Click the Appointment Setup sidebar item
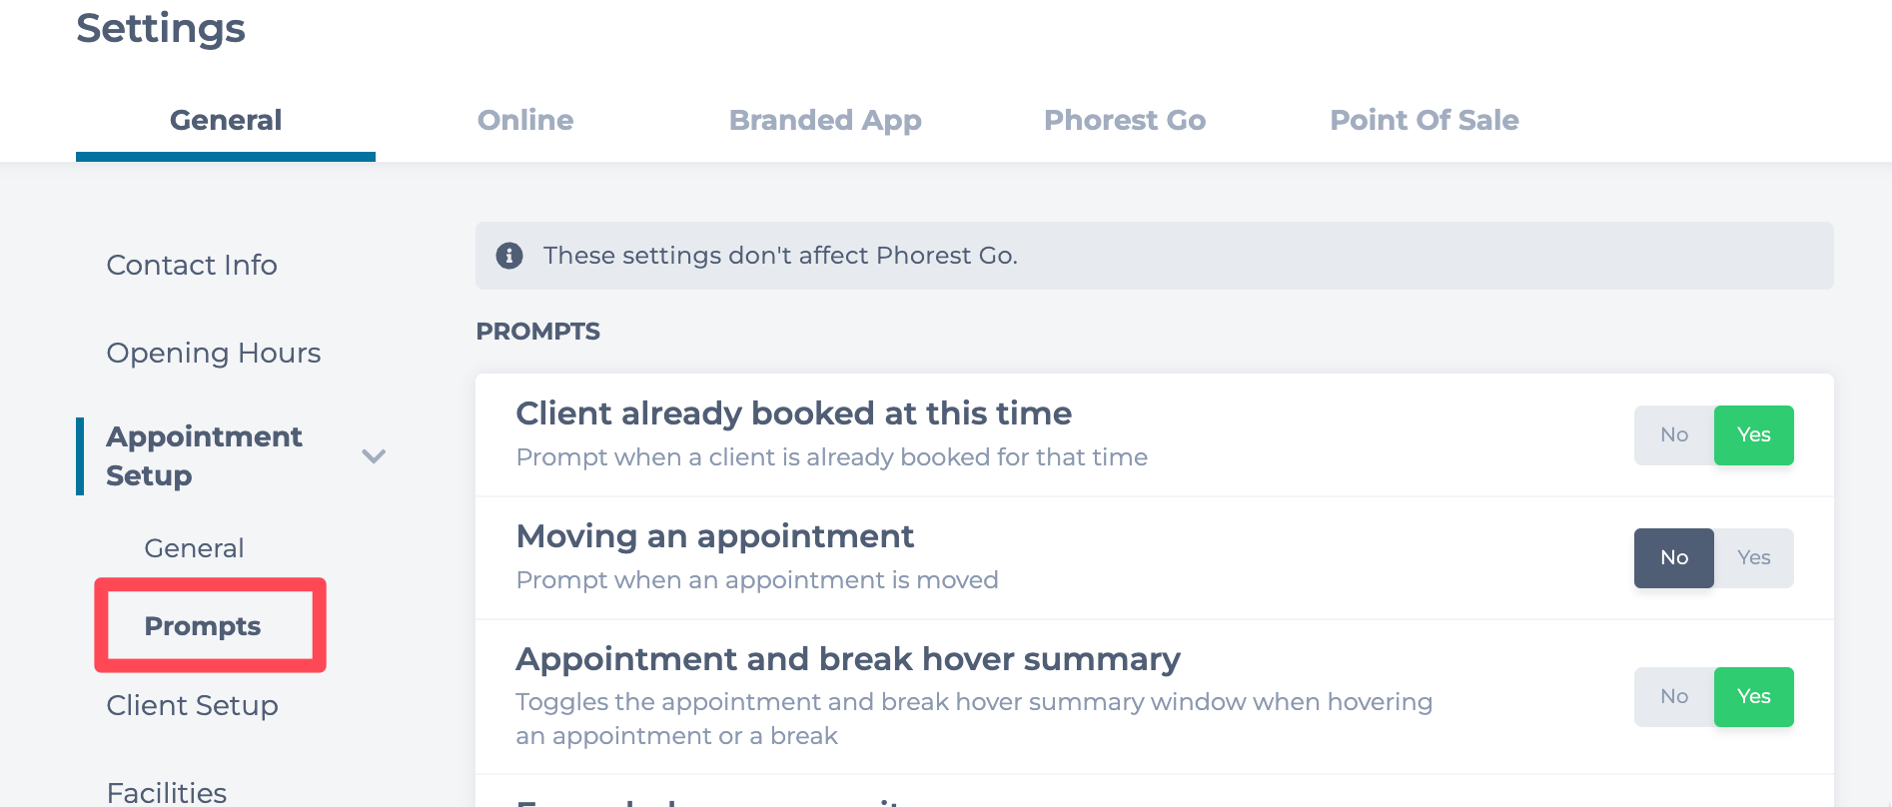The width and height of the screenshot is (1892, 807). pos(205,455)
